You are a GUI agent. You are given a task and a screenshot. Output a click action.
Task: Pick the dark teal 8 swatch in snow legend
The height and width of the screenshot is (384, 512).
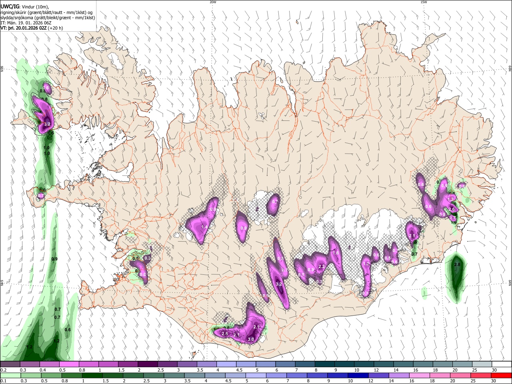(324, 364)
